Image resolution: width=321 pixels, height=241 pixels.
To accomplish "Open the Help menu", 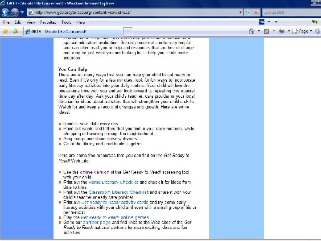I will pyautogui.click(x=80, y=22).
